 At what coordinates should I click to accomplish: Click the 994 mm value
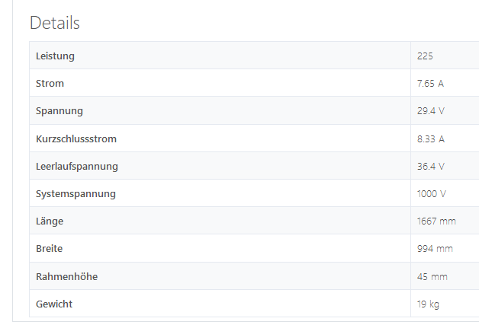point(435,248)
